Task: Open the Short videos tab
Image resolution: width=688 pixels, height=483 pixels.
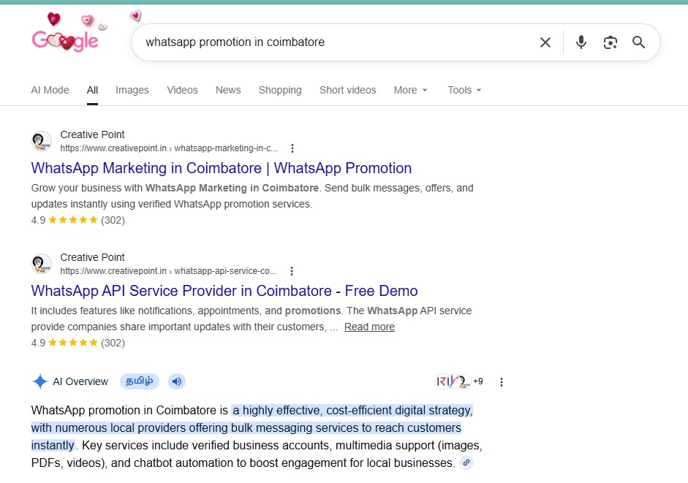Action: click(347, 90)
